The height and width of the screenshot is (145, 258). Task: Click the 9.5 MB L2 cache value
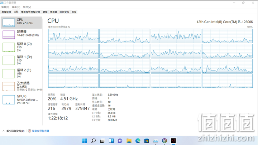111,116
